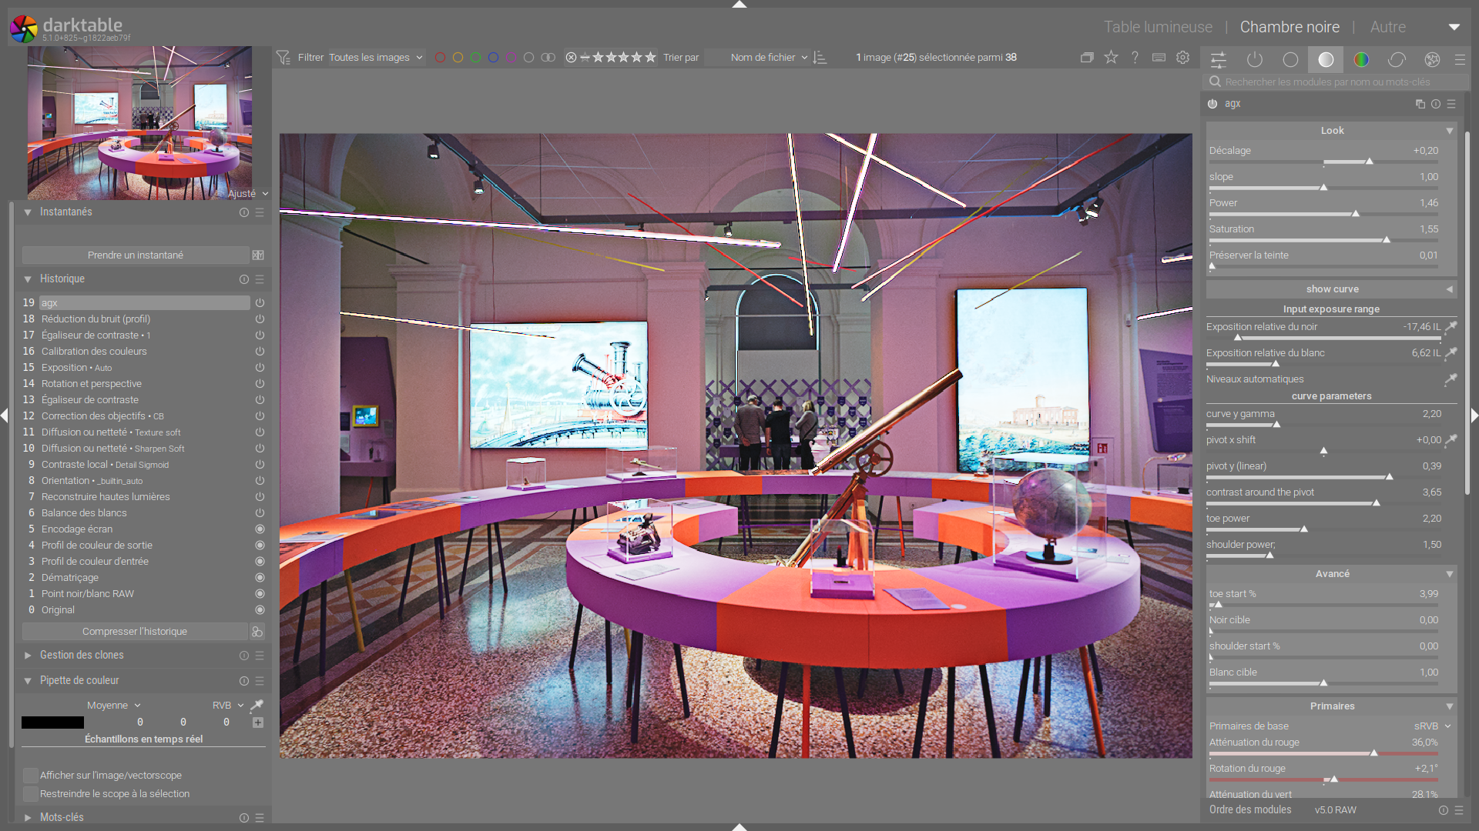Image resolution: width=1479 pixels, height=831 pixels.
Task: Click the star rating toggle icon
Action: [1111, 58]
